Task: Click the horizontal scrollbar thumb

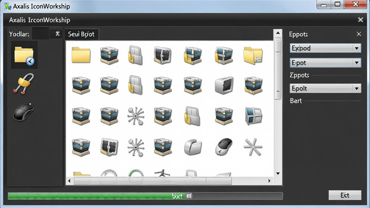Action: tap(153, 181)
